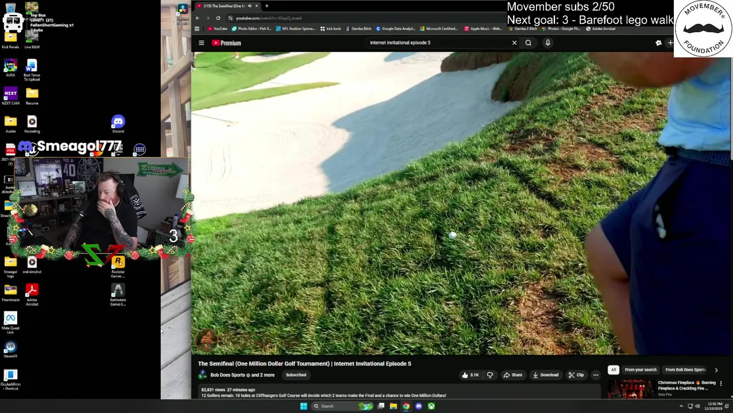Image resolution: width=733 pixels, height=413 pixels.
Task: Open the kick tools bookmark
Action: pos(331,29)
